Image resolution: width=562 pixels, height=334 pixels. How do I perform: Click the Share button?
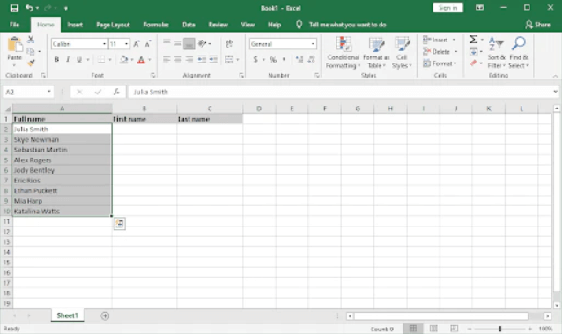(x=537, y=25)
